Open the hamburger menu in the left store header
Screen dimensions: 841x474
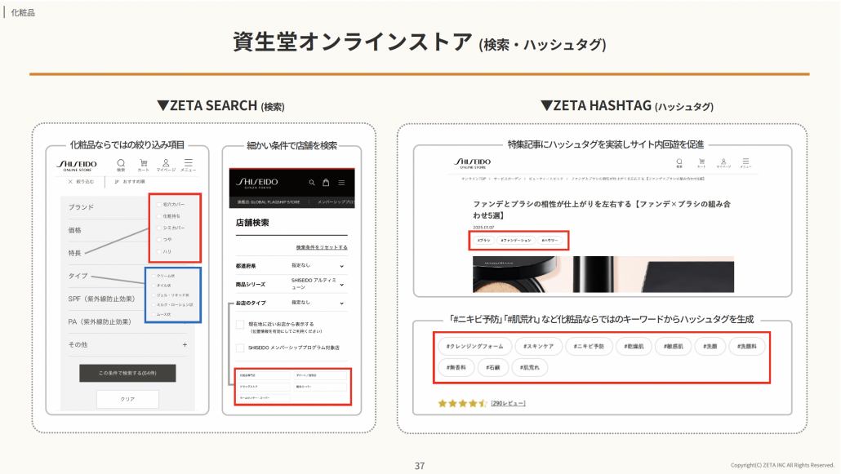(189, 164)
